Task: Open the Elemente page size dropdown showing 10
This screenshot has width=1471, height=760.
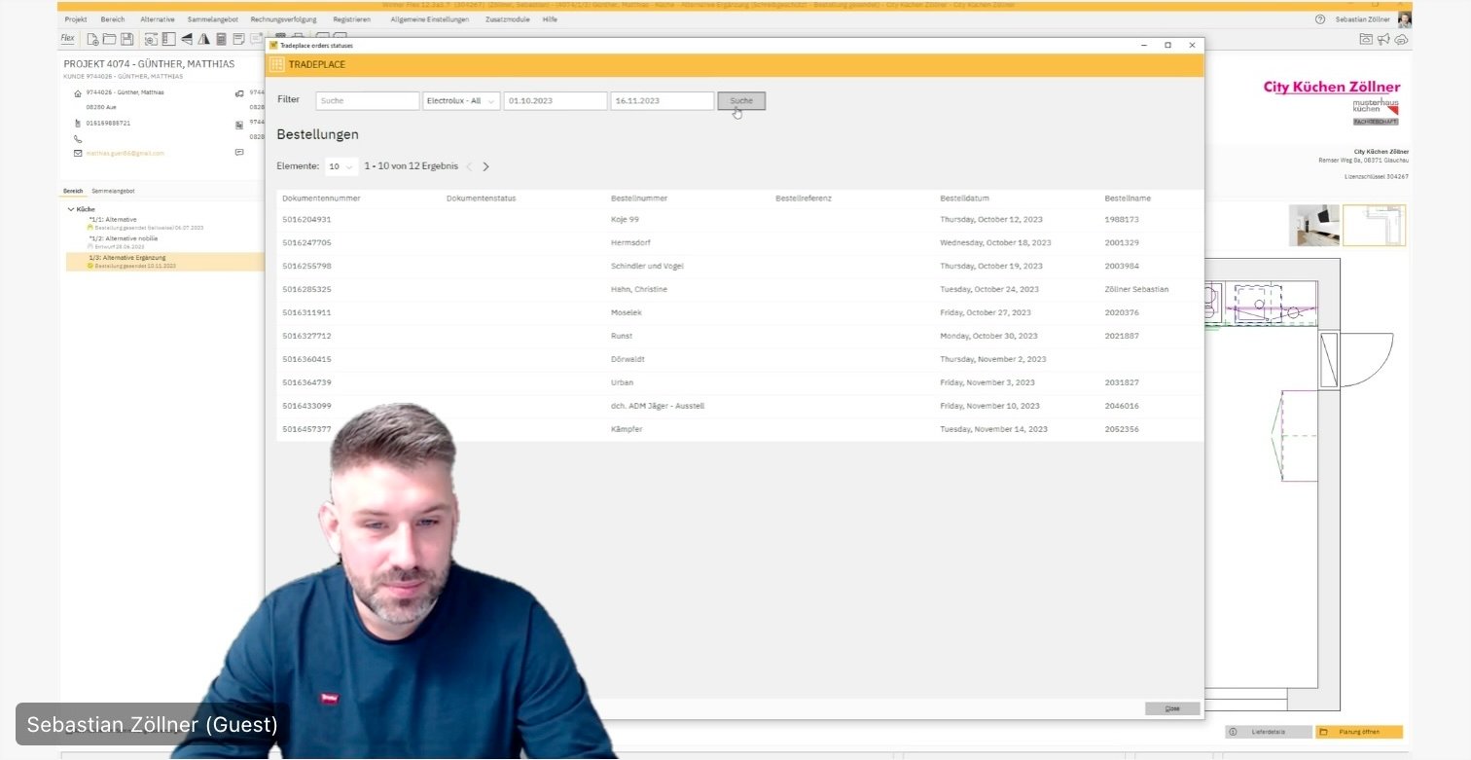Action: click(x=341, y=165)
